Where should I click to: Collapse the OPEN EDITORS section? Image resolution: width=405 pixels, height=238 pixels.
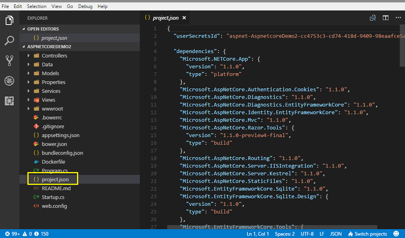[24, 29]
